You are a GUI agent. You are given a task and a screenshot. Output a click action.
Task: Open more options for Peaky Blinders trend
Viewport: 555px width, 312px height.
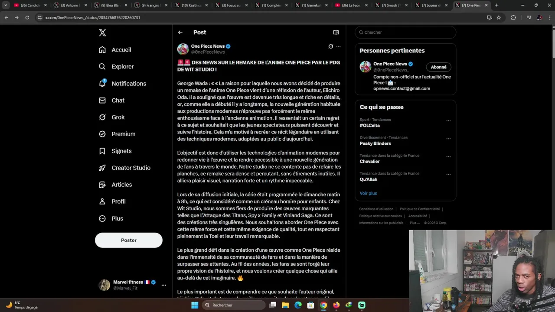point(448,139)
